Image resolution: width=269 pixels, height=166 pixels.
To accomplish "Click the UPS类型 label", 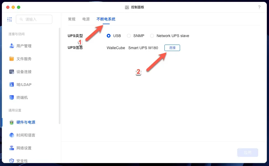I will pos(75,36).
